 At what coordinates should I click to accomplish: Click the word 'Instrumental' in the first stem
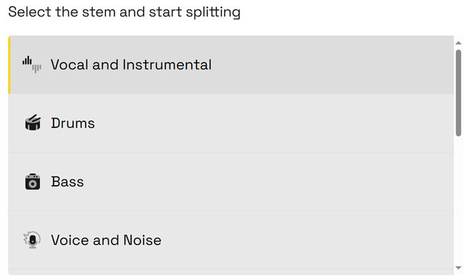[171, 65]
